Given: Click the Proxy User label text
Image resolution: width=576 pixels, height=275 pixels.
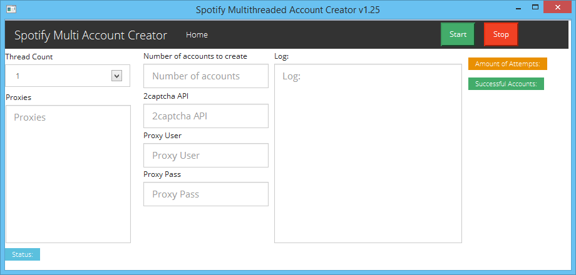Looking at the screenshot, I should (x=162, y=136).
